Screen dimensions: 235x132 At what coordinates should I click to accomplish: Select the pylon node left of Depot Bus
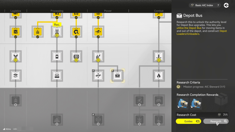click(98, 76)
